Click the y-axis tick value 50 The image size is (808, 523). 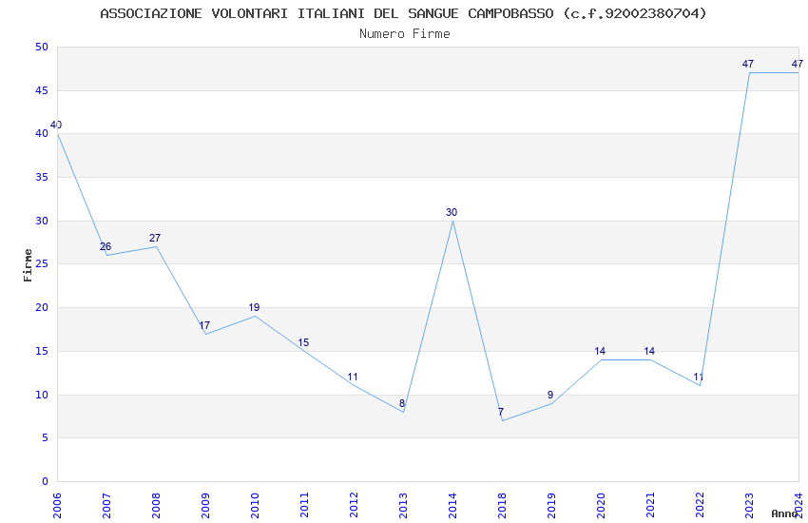click(x=42, y=47)
